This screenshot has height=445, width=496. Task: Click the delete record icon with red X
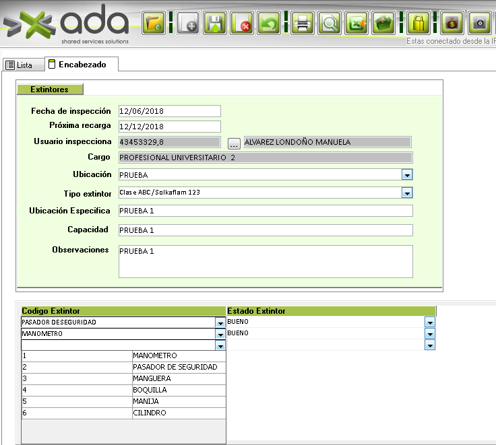[x=242, y=24]
